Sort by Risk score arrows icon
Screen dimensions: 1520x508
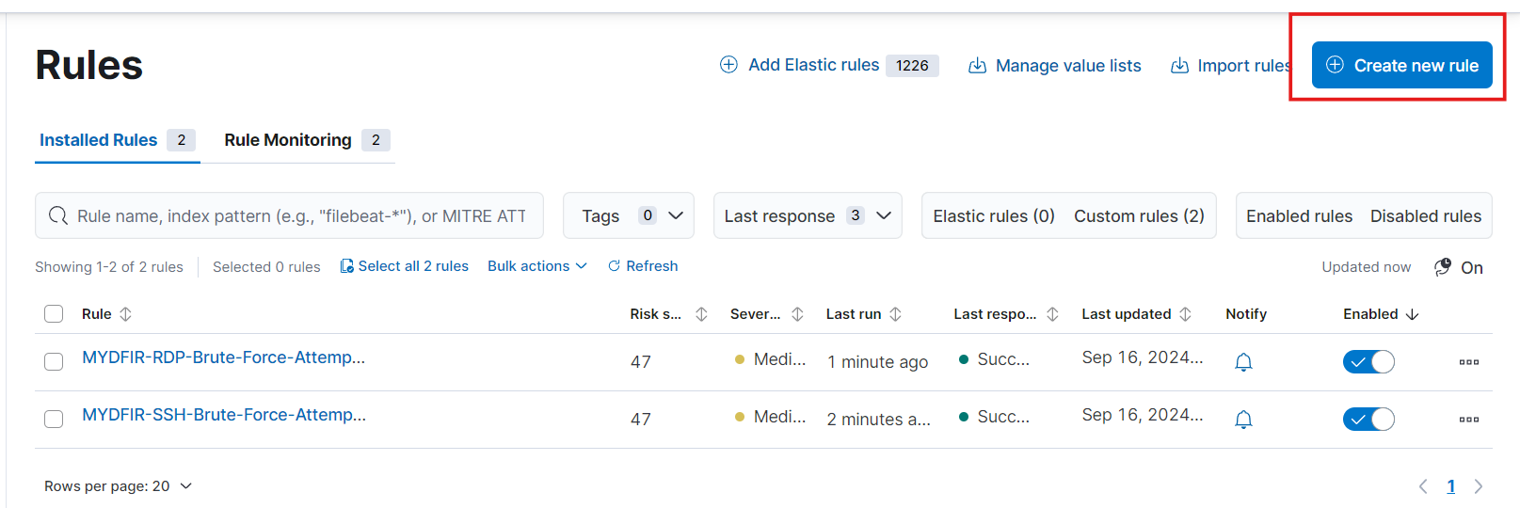point(701,314)
